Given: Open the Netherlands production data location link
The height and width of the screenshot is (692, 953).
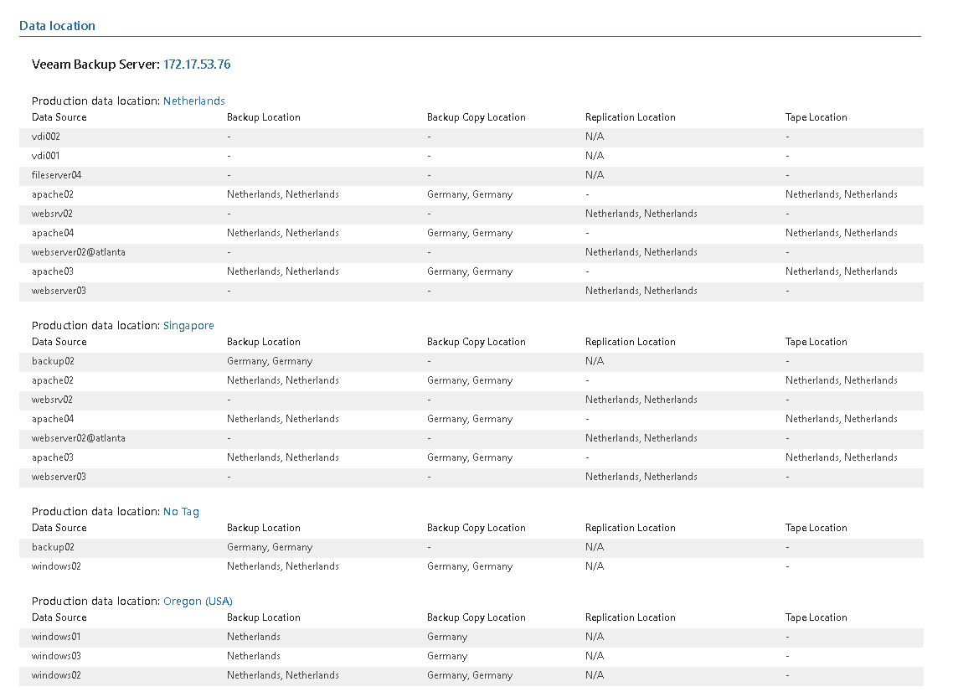Looking at the screenshot, I should [x=194, y=101].
